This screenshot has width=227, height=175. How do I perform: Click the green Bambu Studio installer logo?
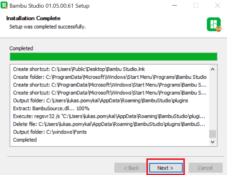[x=214, y=25]
